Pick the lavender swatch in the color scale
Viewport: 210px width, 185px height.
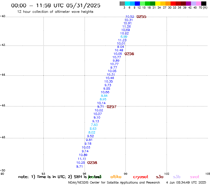coord(193,3)
